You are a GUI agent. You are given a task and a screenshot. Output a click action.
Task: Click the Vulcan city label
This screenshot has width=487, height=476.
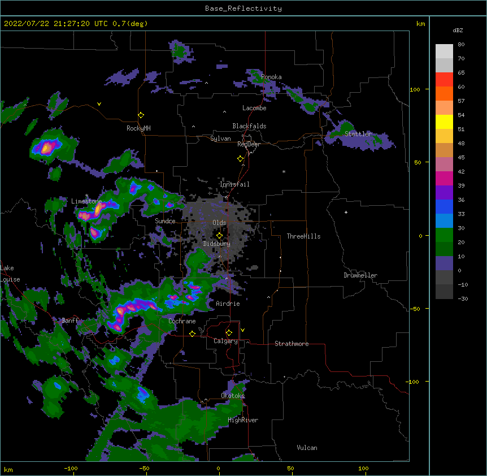click(x=307, y=448)
